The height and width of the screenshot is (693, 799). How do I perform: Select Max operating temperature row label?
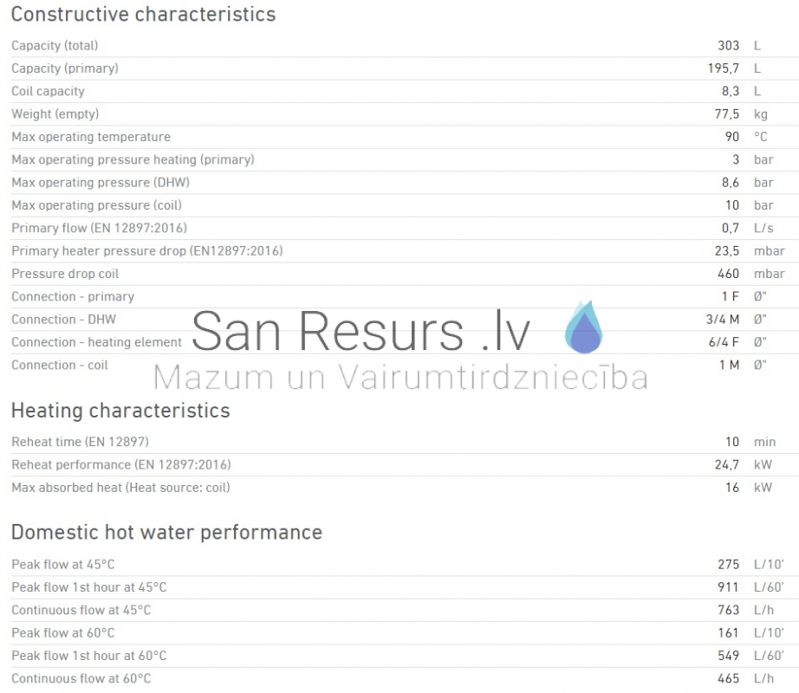pyautogui.click(x=91, y=137)
